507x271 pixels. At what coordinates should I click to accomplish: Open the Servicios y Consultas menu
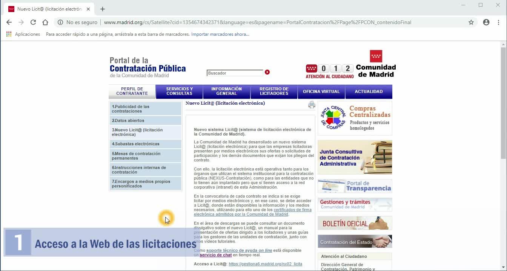180,91
